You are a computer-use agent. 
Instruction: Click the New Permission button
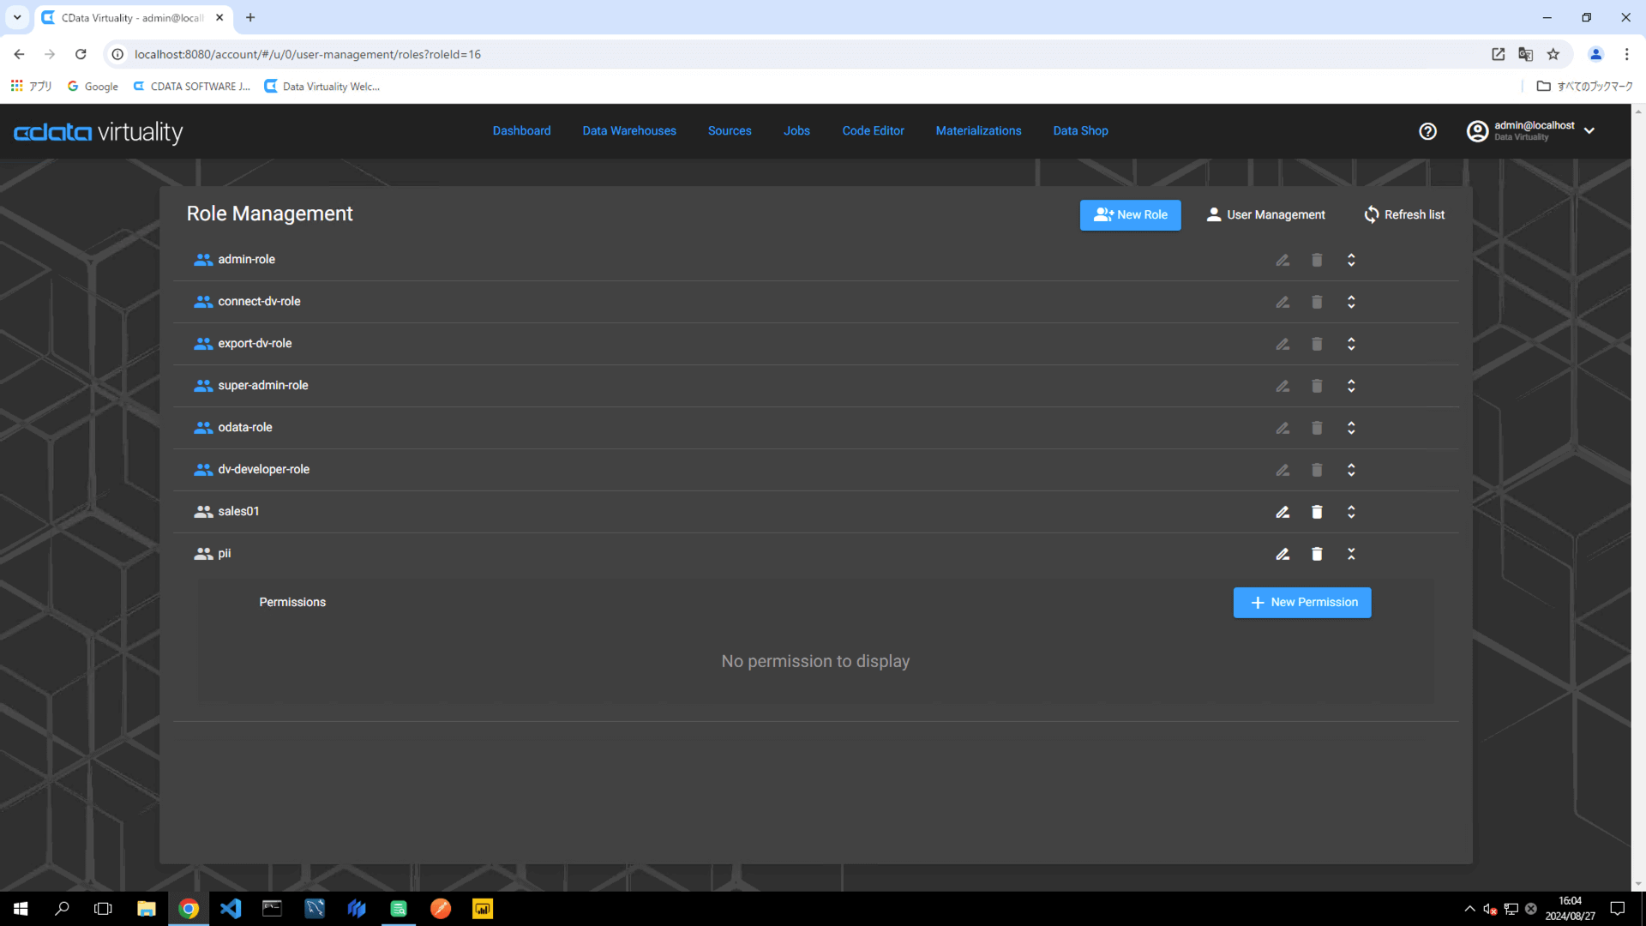(x=1301, y=603)
